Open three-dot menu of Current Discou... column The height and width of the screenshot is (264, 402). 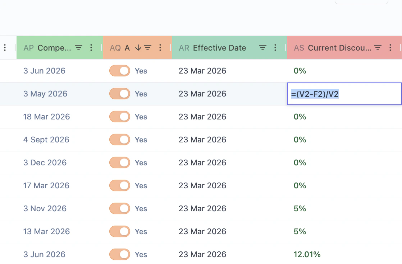click(x=390, y=48)
